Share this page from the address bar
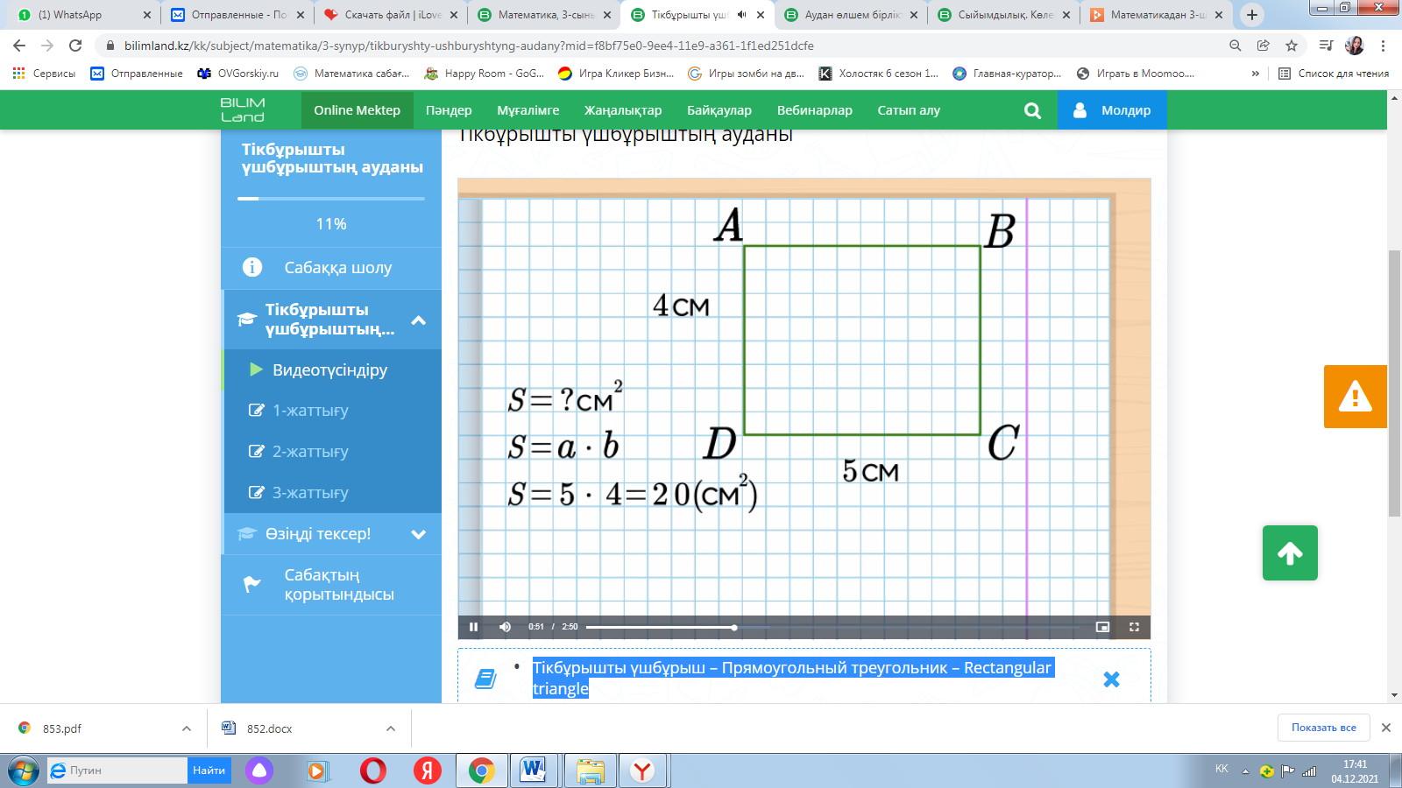The height and width of the screenshot is (788, 1402). [1264, 46]
